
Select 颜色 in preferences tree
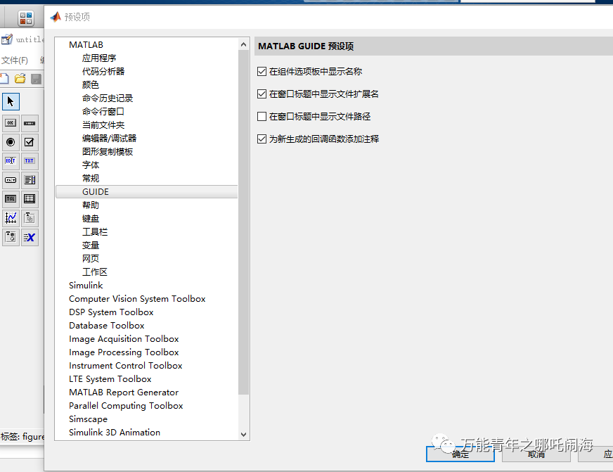(90, 85)
